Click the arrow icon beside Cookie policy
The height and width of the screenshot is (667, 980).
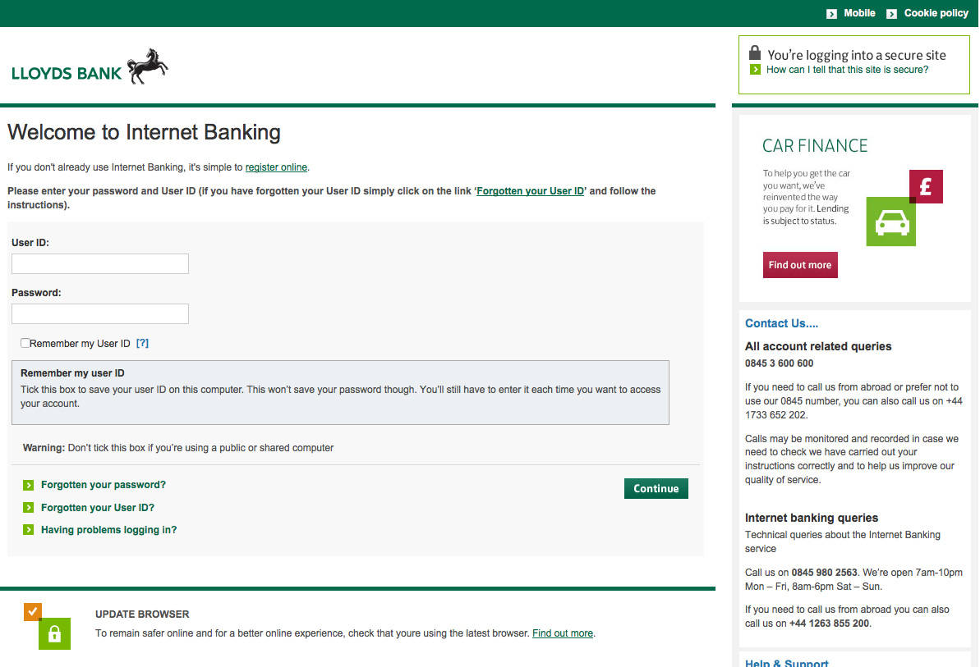[x=892, y=14]
